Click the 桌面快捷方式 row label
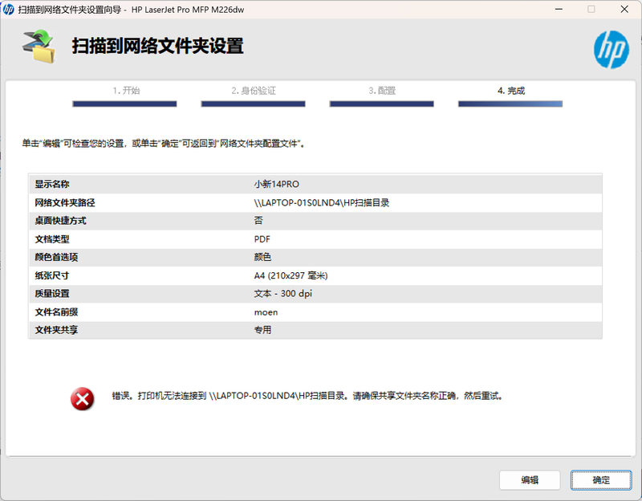Image resolution: width=642 pixels, height=501 pixels. 61,221
